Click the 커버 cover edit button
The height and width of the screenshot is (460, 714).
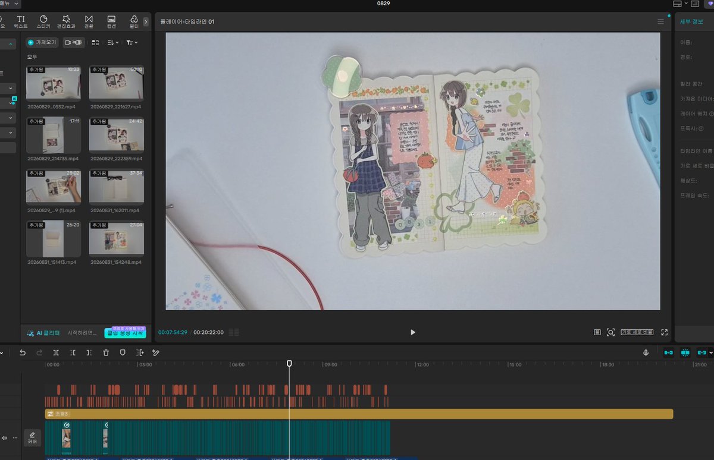coord(33,437)
